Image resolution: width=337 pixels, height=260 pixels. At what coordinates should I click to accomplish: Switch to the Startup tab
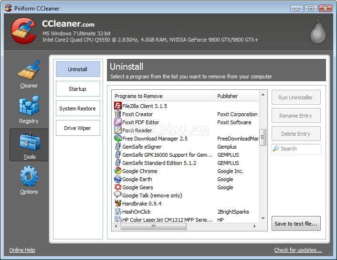pos(78,89)
